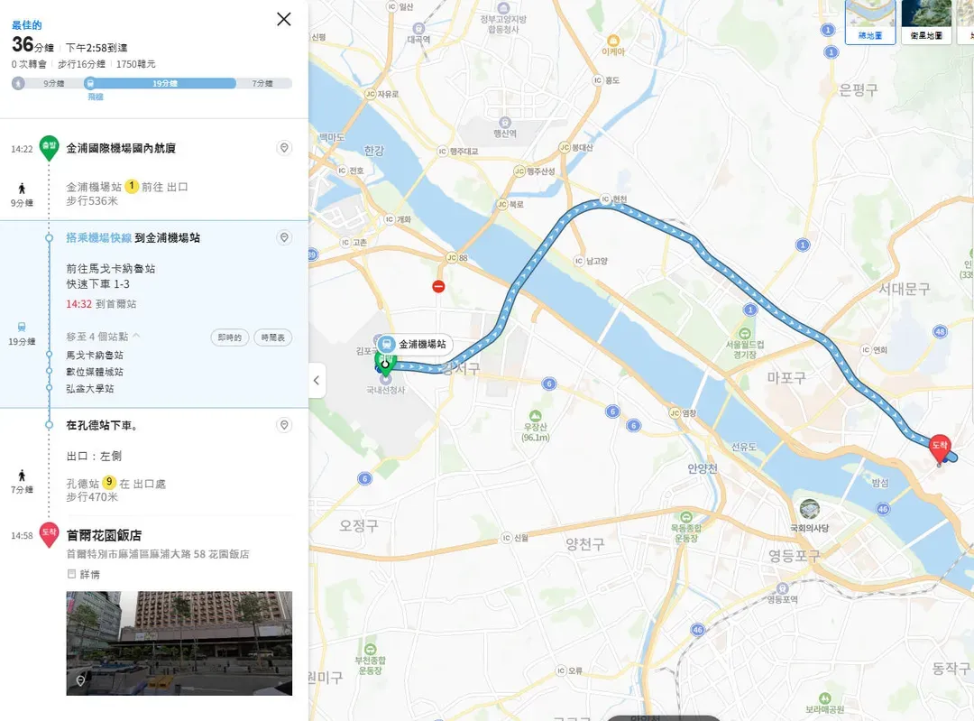This screenshot has width=974, height=721.
Task: Collapse the side panel with arrow handle
Action: tap(317, 380)
